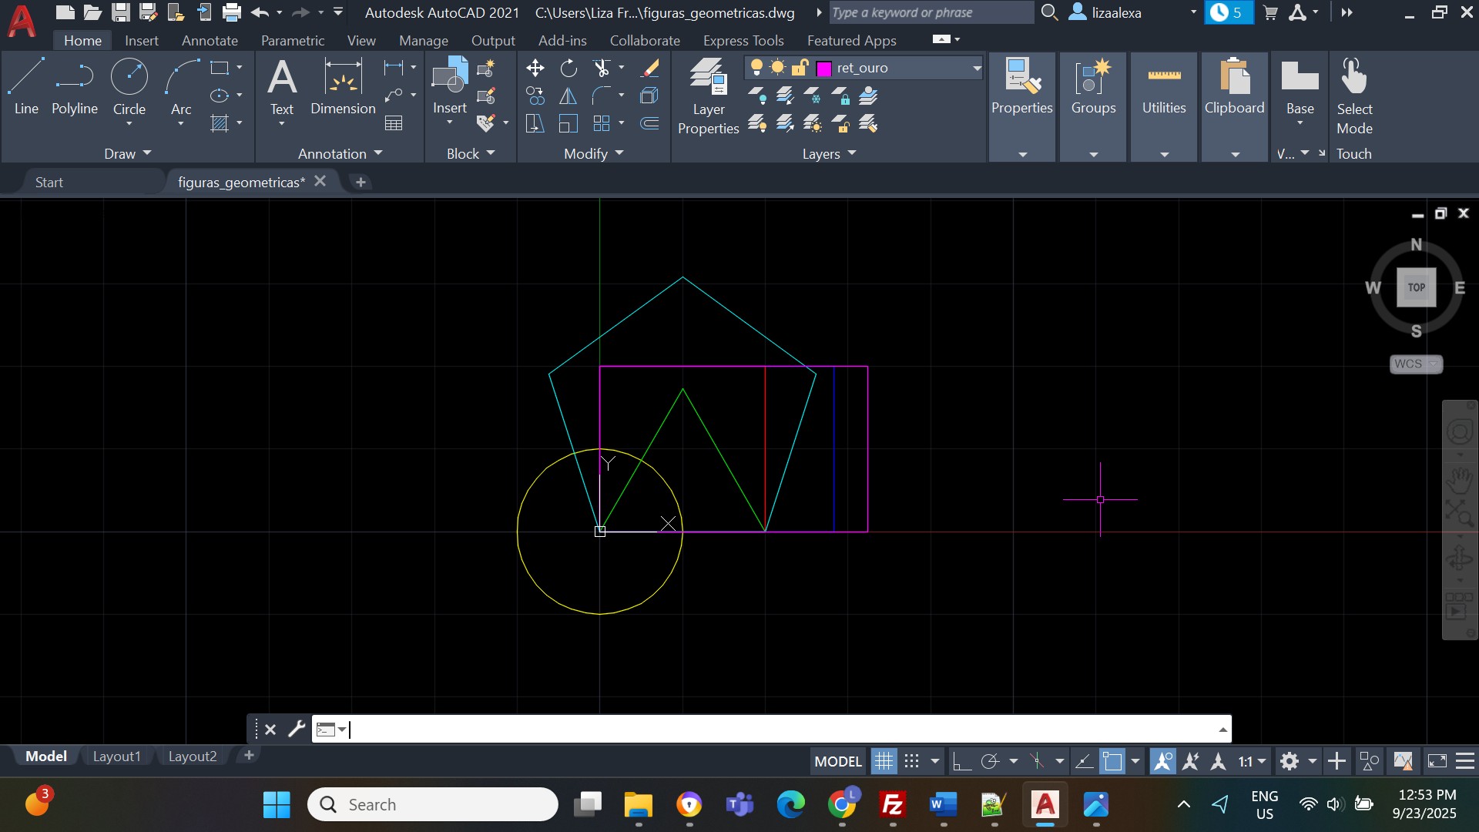Toggle layer on/off lightbulb for ret_ouro
The image size is (1479, 832).
(756, 68)
